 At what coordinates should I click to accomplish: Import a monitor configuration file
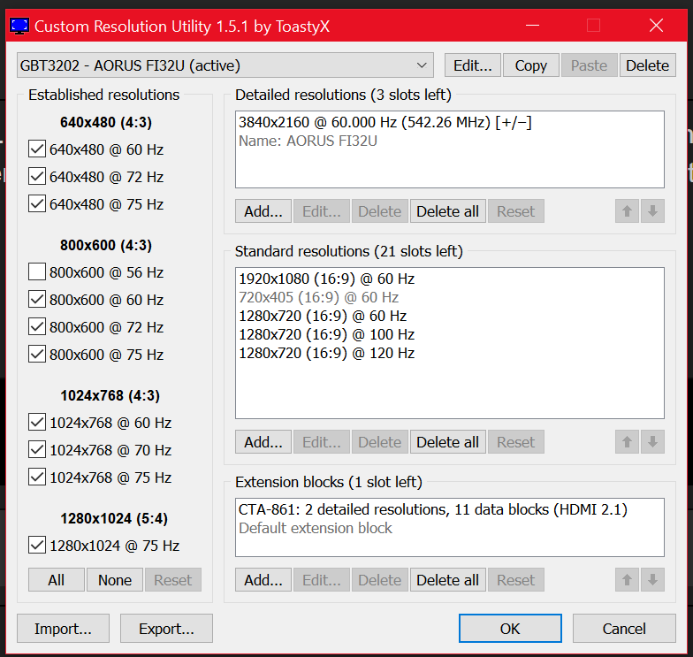pos(63,629)
